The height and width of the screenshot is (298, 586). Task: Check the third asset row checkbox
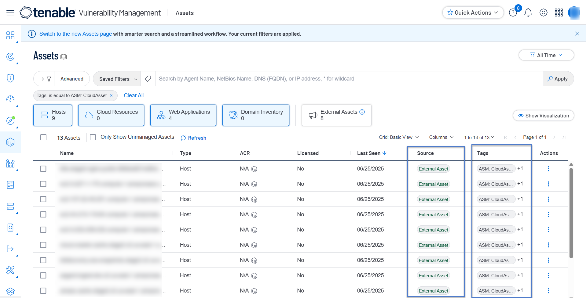[43, 199]
